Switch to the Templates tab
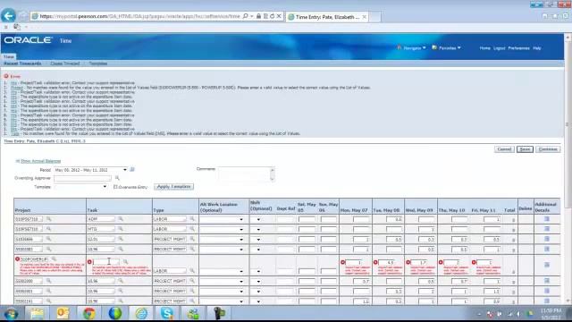This screenshot has width=572, height=322. [98, 64]
